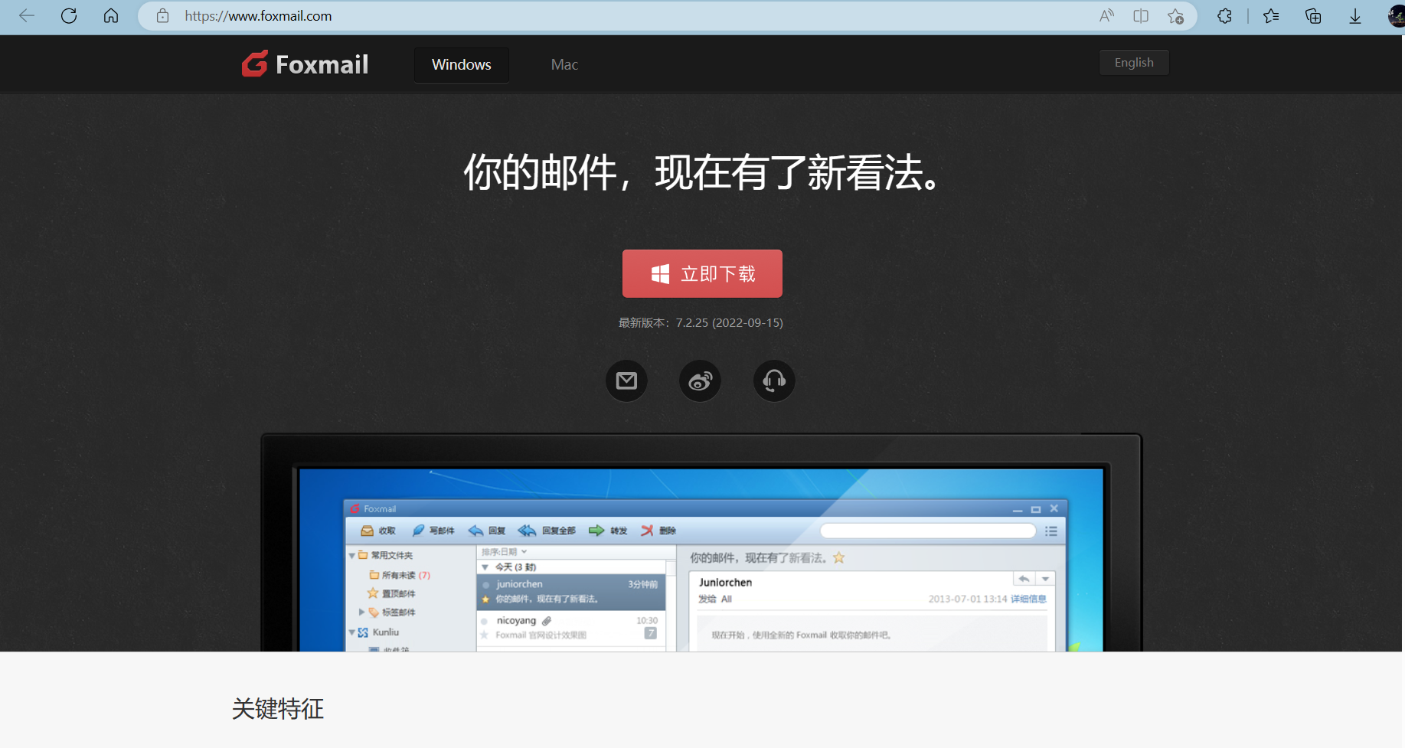The width and height of the screenshot is (1405, 748).
Task: Click the envelope mail contact icon
Action: point(626,381)
